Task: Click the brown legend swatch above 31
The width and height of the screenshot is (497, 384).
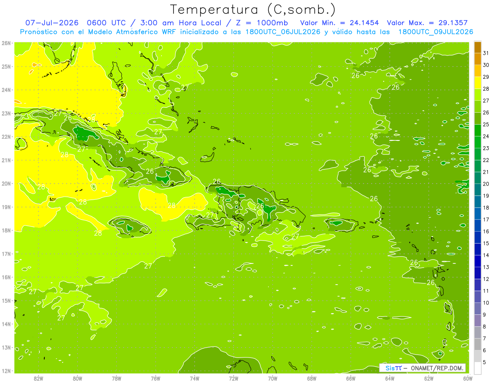Action: coord(478,47)
